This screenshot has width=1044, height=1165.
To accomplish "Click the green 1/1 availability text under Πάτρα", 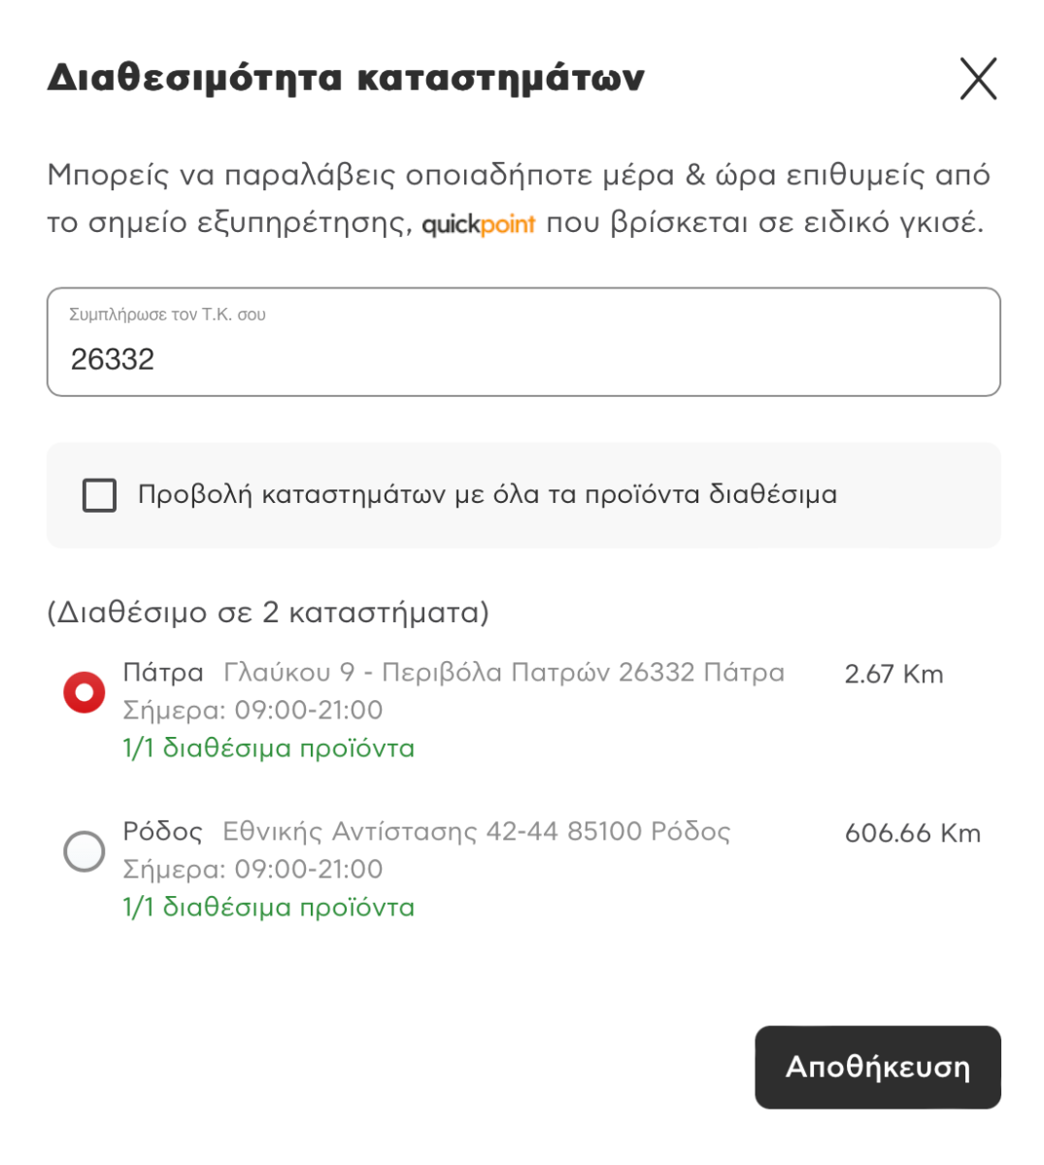I will [269, 748].
